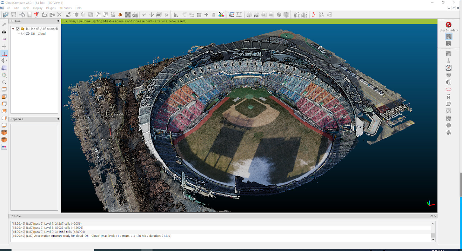Click the set top view cube icon
Screen dimensions: 462x251
pyautogui.click(x=4, y=90)
